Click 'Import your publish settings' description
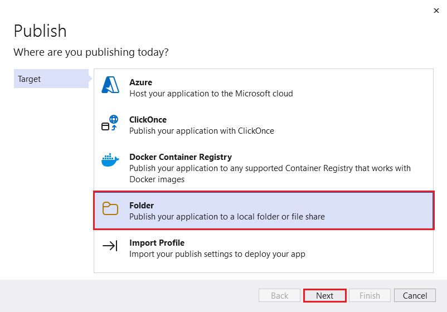The image size is (447, 312). pyautogui.click(x=217, y=254)
